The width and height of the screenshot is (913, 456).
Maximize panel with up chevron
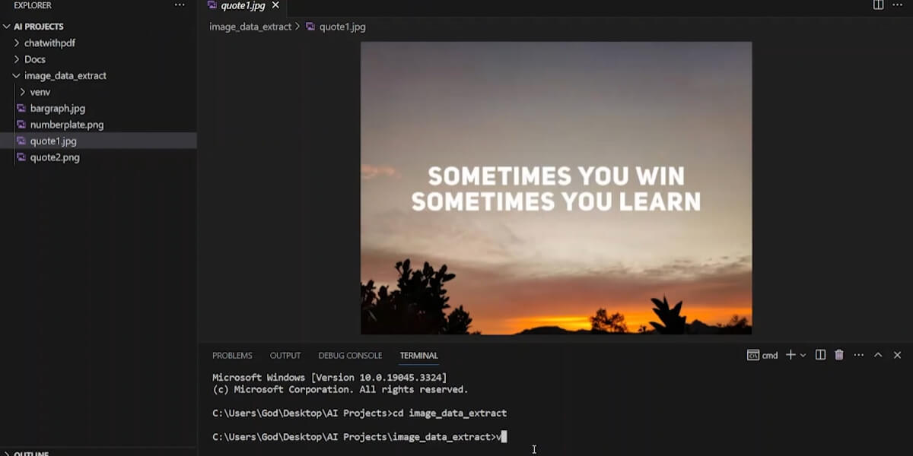coord(878,355)
